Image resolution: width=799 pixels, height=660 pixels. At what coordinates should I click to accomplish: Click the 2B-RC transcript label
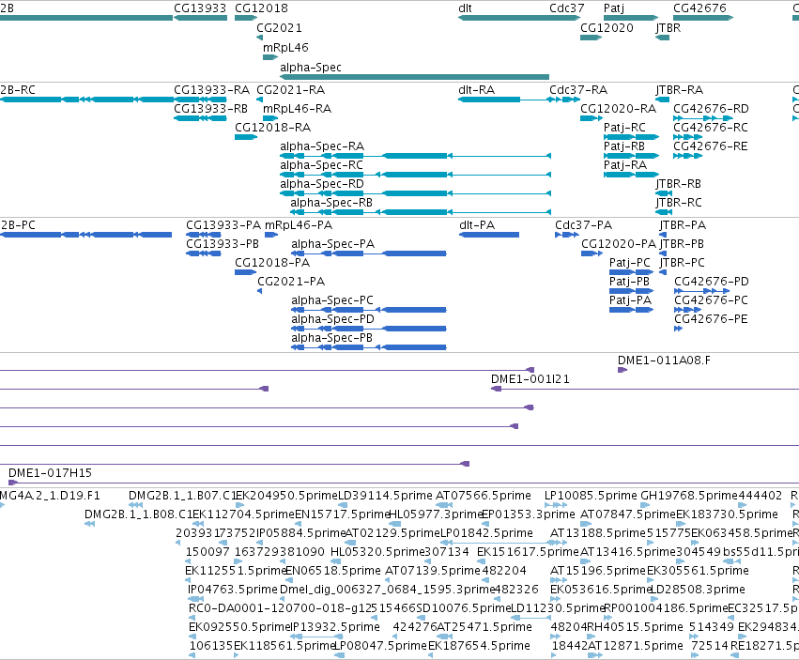click(x=18, y=90)
